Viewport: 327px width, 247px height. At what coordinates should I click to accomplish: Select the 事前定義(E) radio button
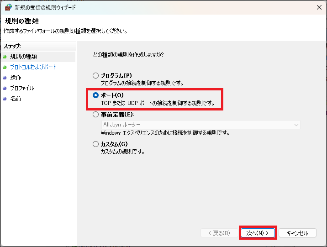coord(96,115)
